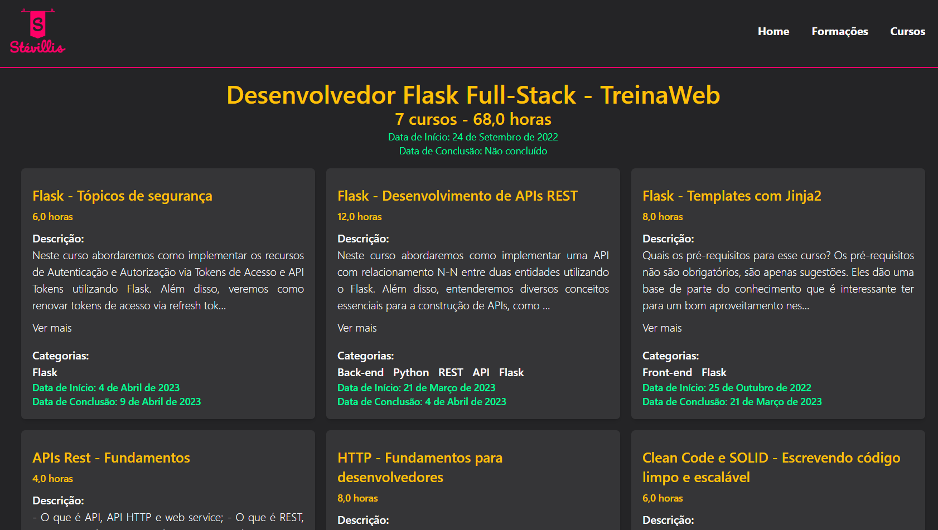This screenshot has height=530, width=938.
Task: Select the Python category tag
Action: pyautogui.click(x=411, y=373)
